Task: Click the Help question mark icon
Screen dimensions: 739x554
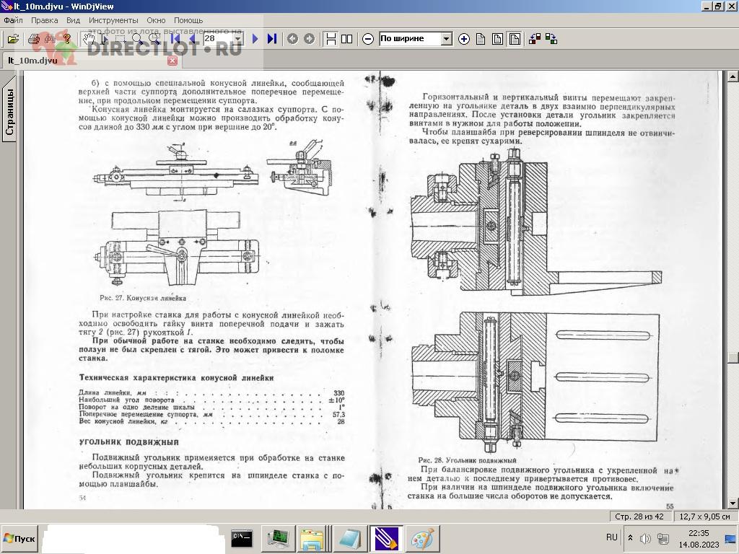Action: pyautogui.click(x=67, y=39)
